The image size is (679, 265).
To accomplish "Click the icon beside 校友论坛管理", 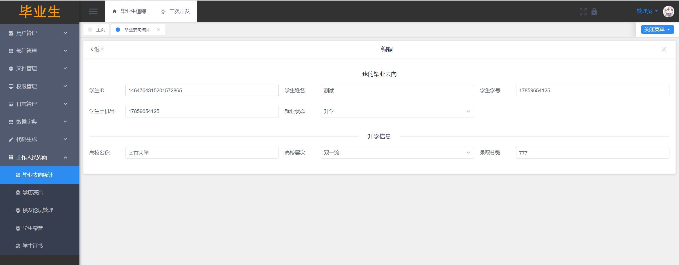I will point(18,210).
